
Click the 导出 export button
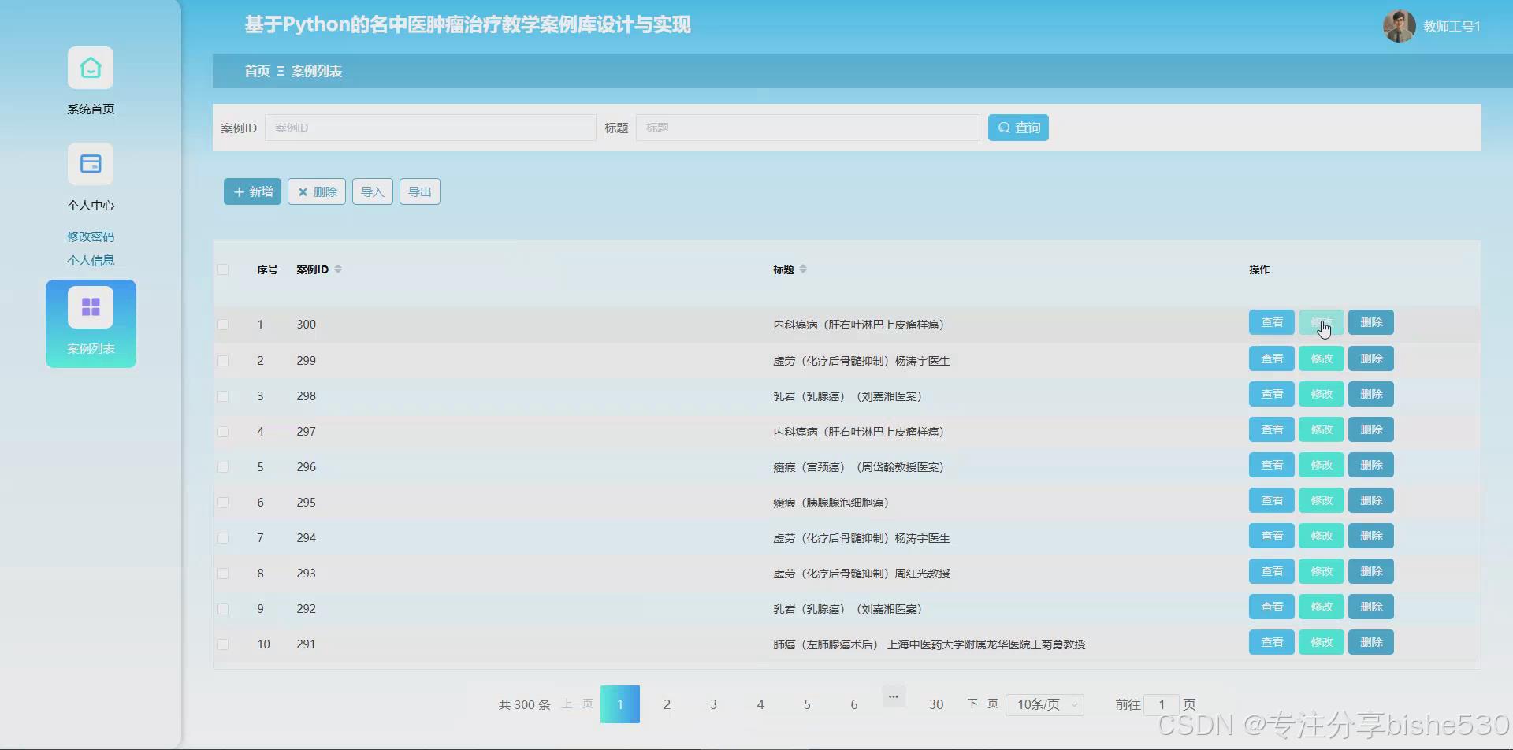point(419,191)
